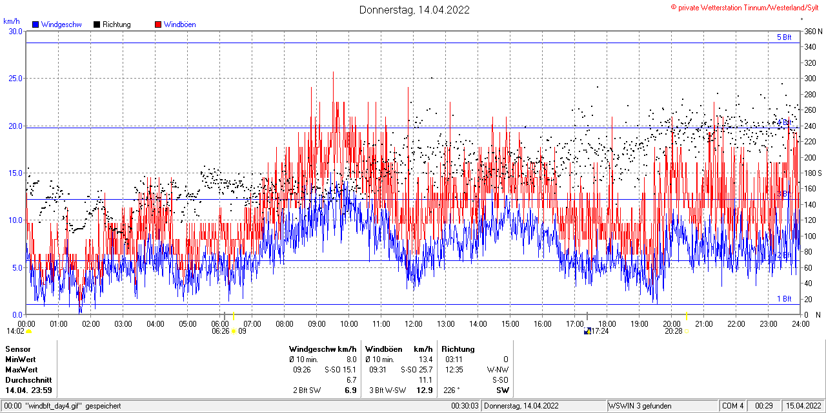Click the 20:28 time label under the axis
This screenshot has width=826, height=413.
point(674,331)
